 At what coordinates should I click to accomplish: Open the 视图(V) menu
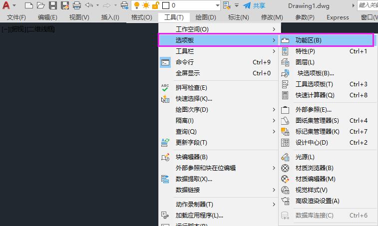(79, 17)
